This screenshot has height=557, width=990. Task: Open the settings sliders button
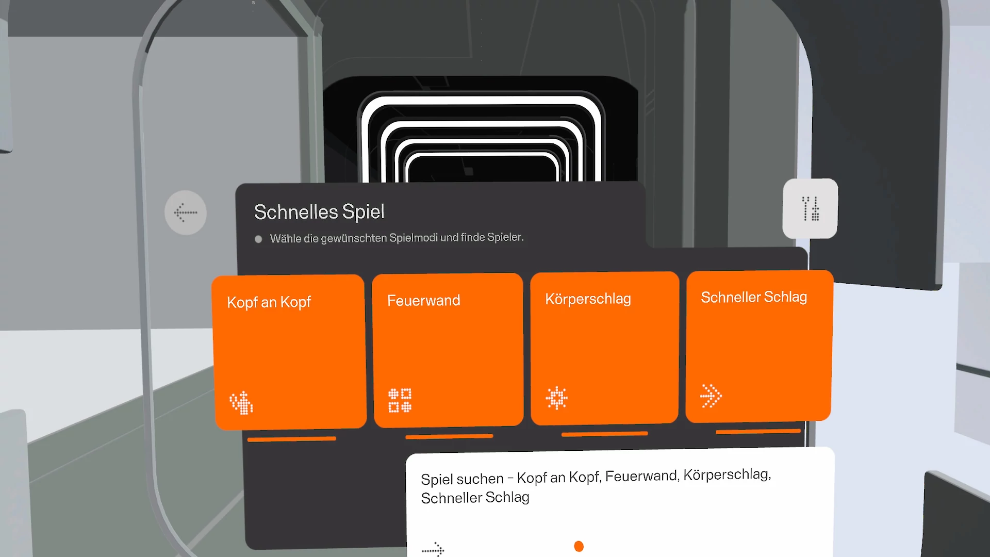810,208
